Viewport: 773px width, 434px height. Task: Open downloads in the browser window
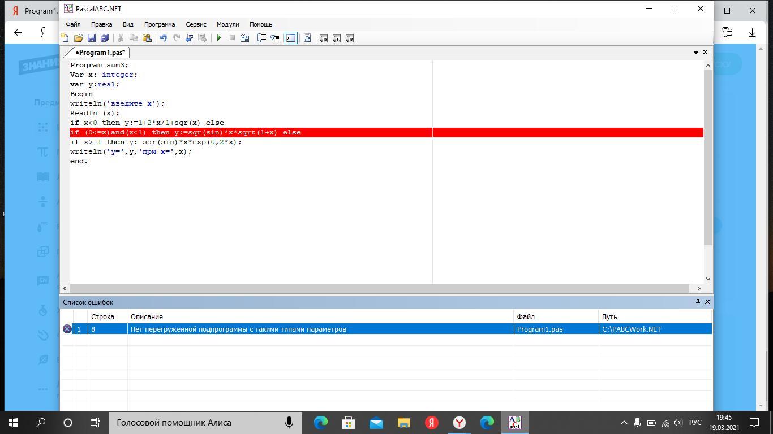click(x=752, y=32)
